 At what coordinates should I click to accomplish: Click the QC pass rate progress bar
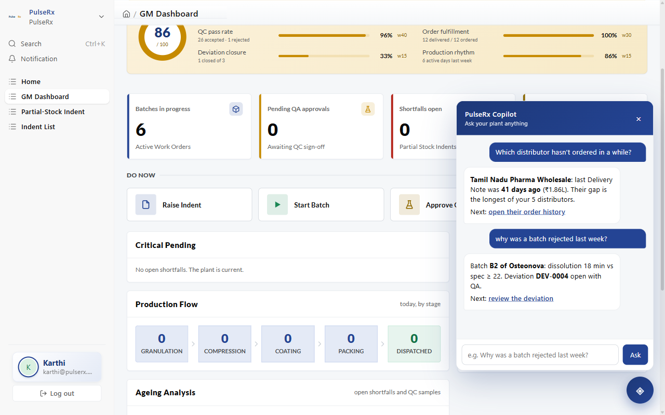pos(324,35)
